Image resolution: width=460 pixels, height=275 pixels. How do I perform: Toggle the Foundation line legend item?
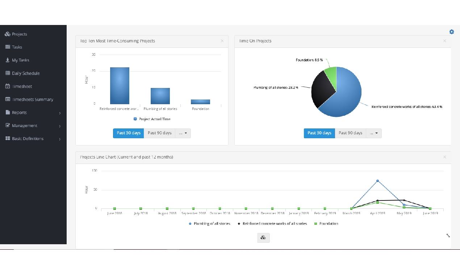(x=326, y=224)
